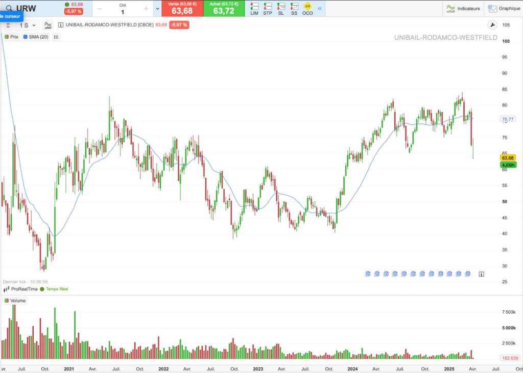Click the green 4J06h countdown label
523x373 pixels.
(508, 165)
